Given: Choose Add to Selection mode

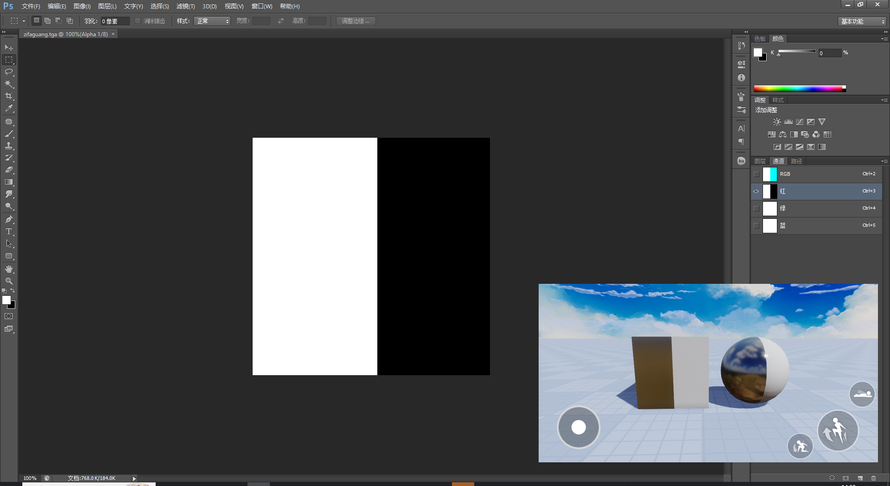Looking at the screenshot, I should pos(47,20).
